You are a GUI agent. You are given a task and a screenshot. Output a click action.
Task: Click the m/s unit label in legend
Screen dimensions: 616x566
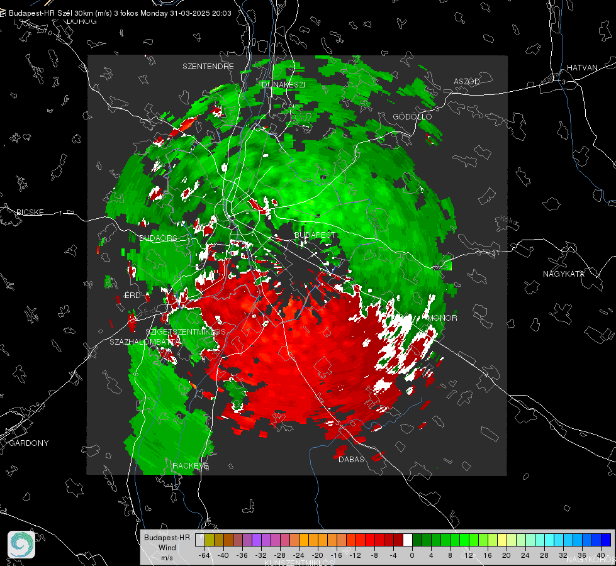[167, 558]
